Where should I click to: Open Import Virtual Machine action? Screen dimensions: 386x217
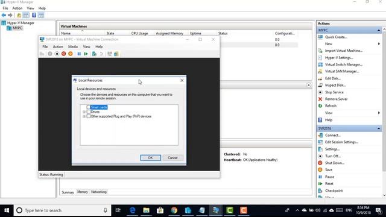click(x=344, y=51)
